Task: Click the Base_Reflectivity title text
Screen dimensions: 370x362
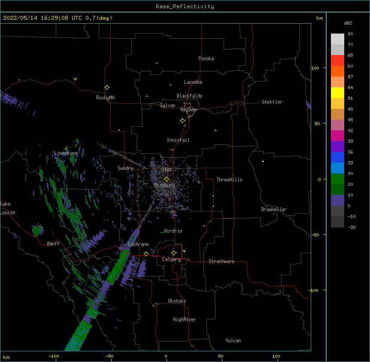Action: tap(185, 6)
